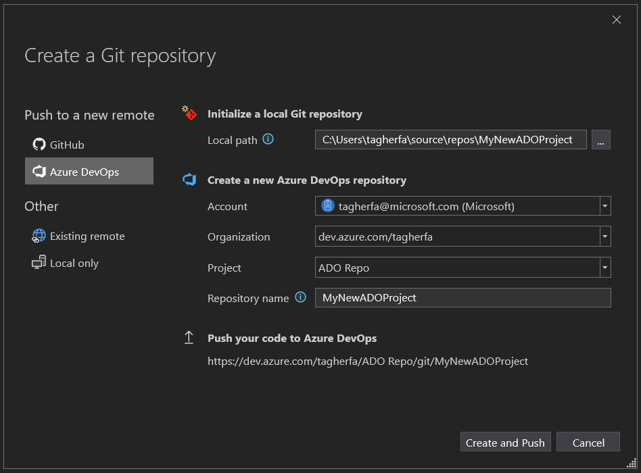Click the push upload arrow icon
This screenshot has width=641, height=473.
pos(189,338)
